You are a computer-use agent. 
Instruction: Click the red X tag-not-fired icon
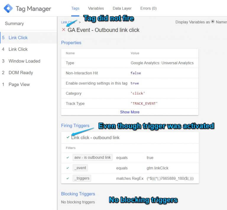[x=64, y=30]
